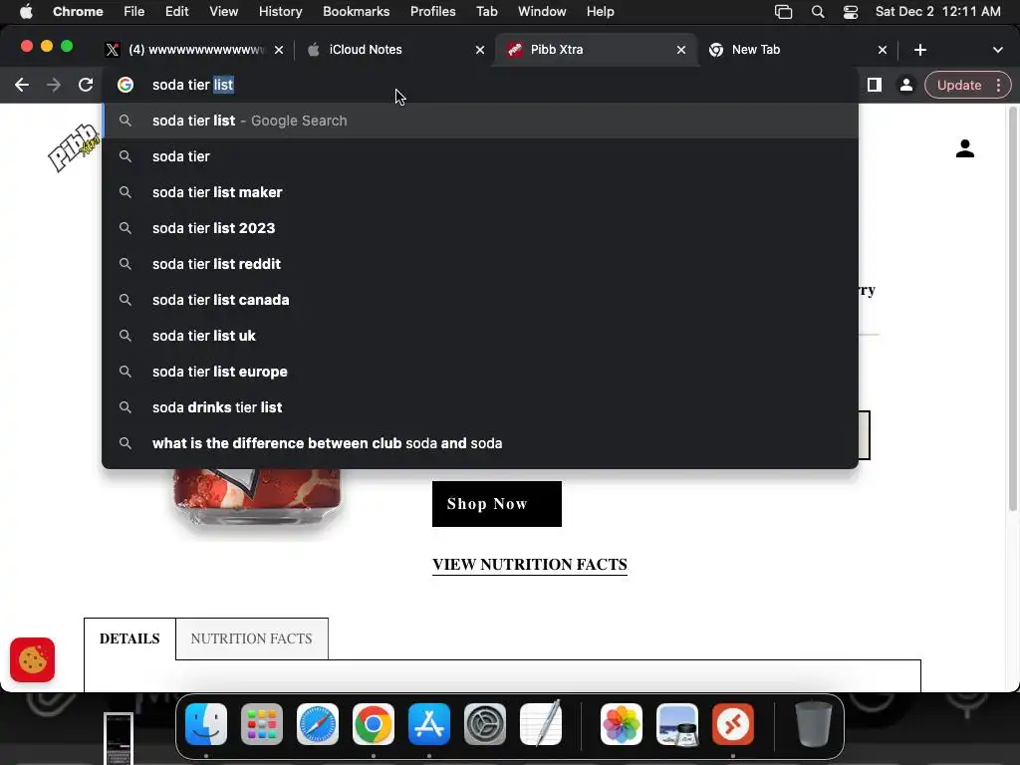
Task: Click the page vertical scrollbar
Action: click(x=1012, y=309)
